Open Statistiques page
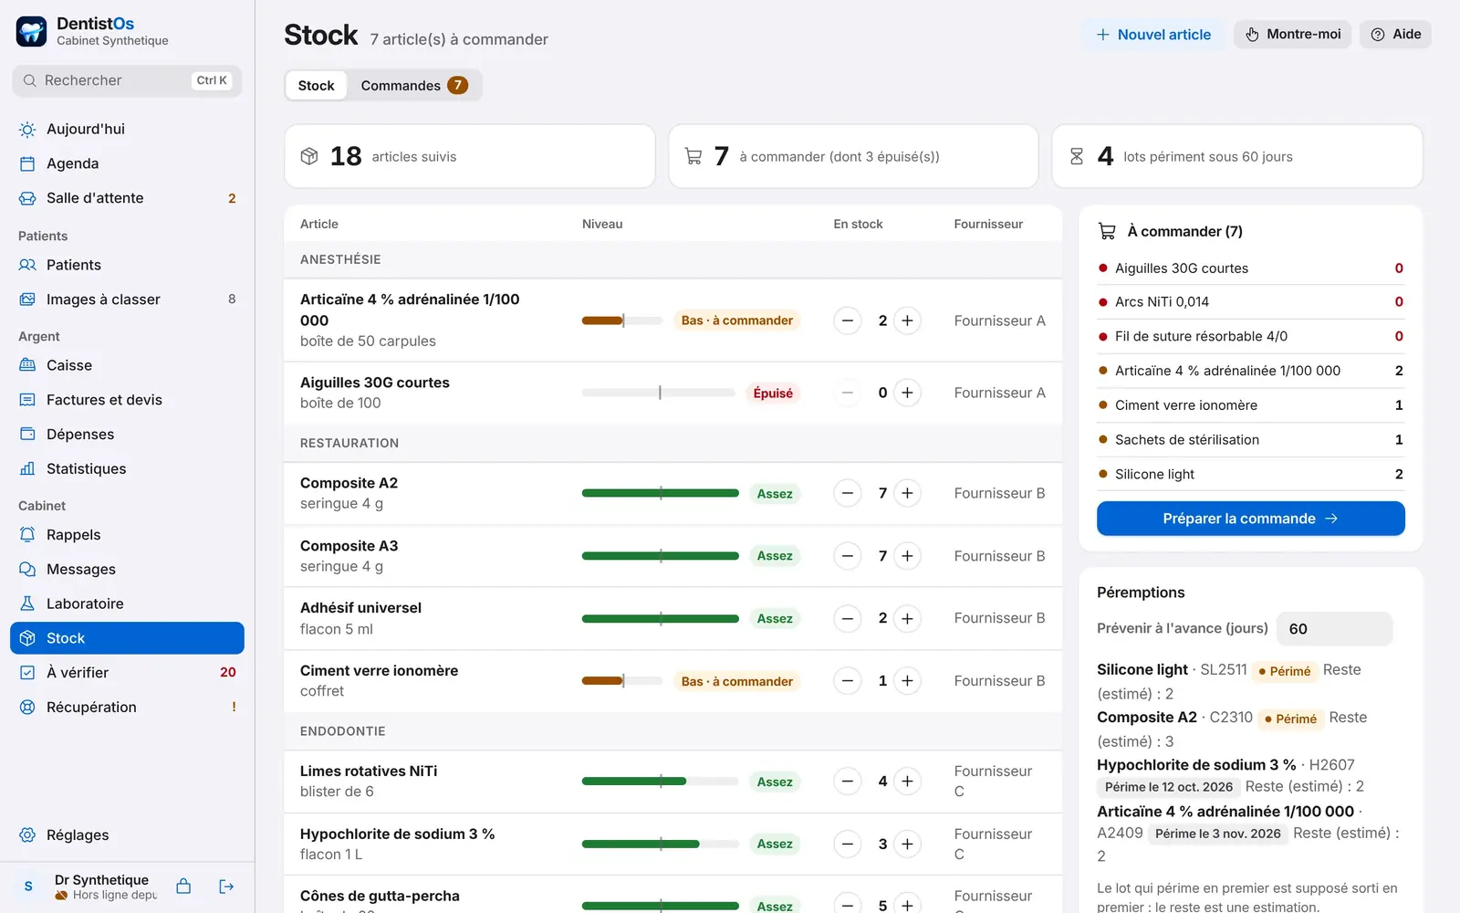 coord(127,469)
